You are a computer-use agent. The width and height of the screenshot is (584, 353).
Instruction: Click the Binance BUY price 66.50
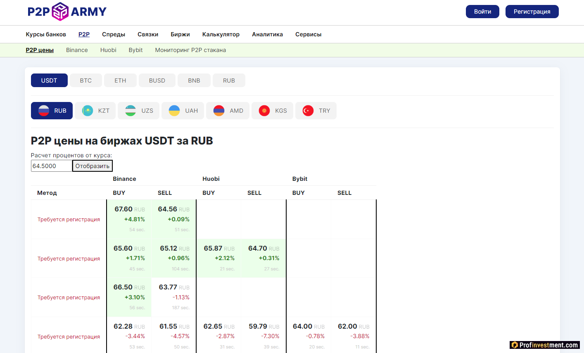123,287
